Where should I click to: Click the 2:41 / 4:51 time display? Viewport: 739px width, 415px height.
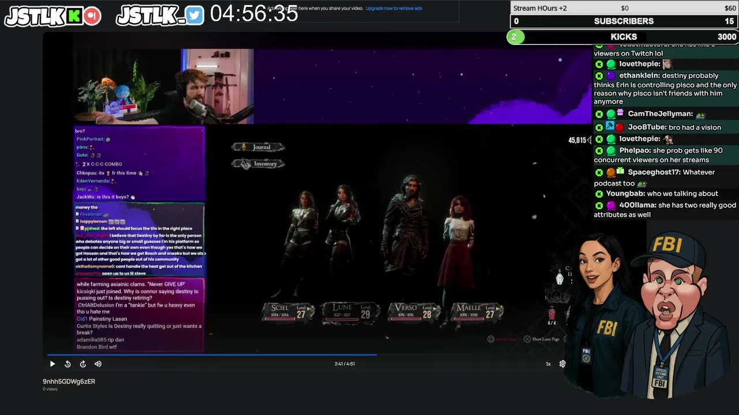click(x=345, y=364)
